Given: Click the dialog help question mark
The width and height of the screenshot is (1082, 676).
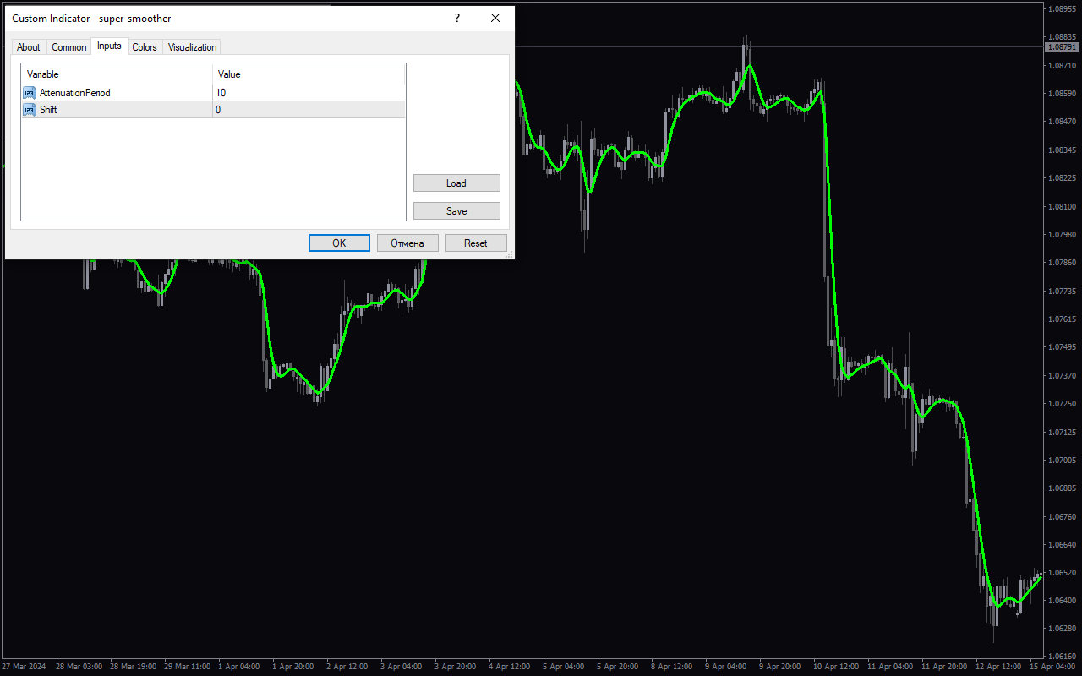Looking at the screenshot, I should coord(457,18).
